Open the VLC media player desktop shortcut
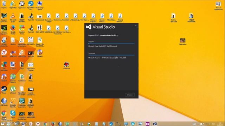This screenshot has width=225, height=126. point(13,18)
